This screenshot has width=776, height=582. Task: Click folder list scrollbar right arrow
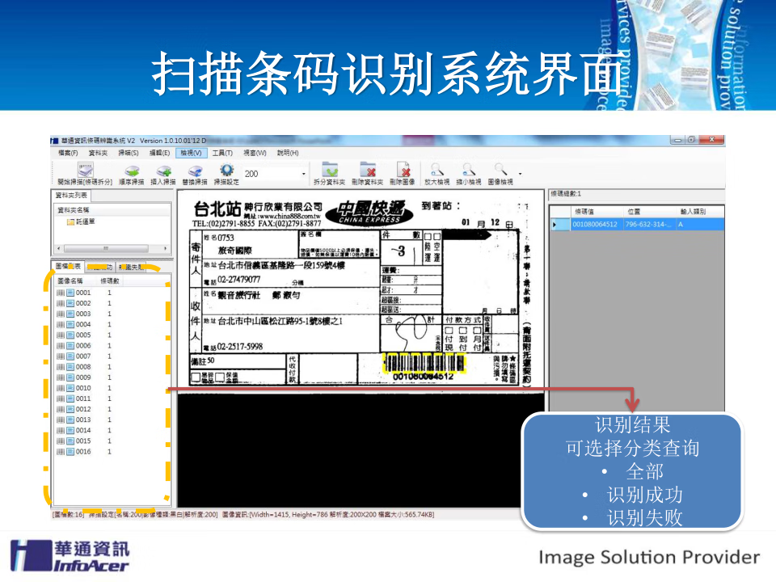coord(165,248)
